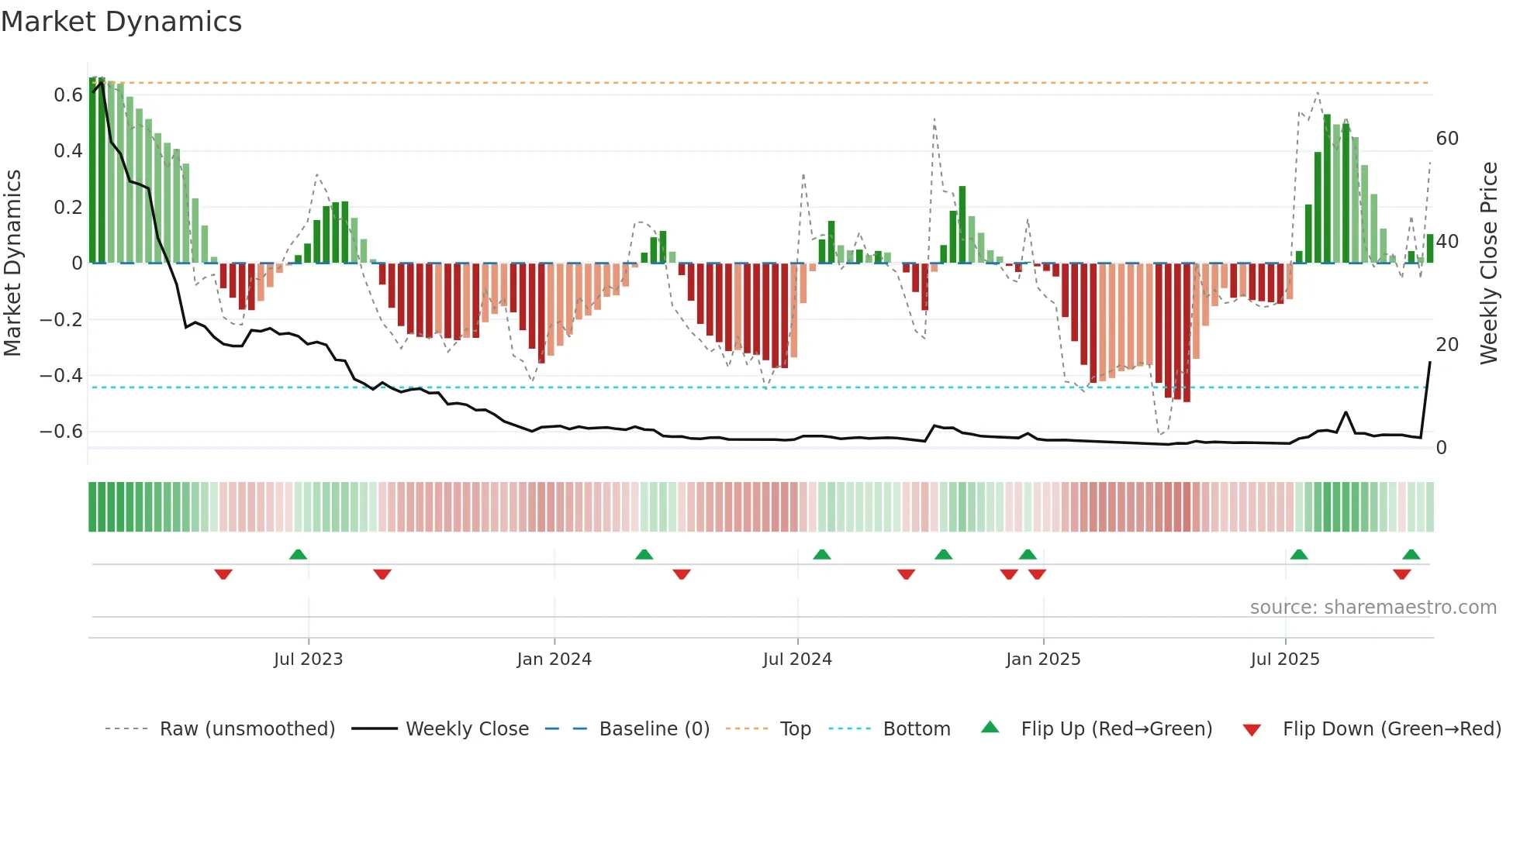Click the Market Dynamics y-axis title
1520x854 pixels.
(12, 263)
